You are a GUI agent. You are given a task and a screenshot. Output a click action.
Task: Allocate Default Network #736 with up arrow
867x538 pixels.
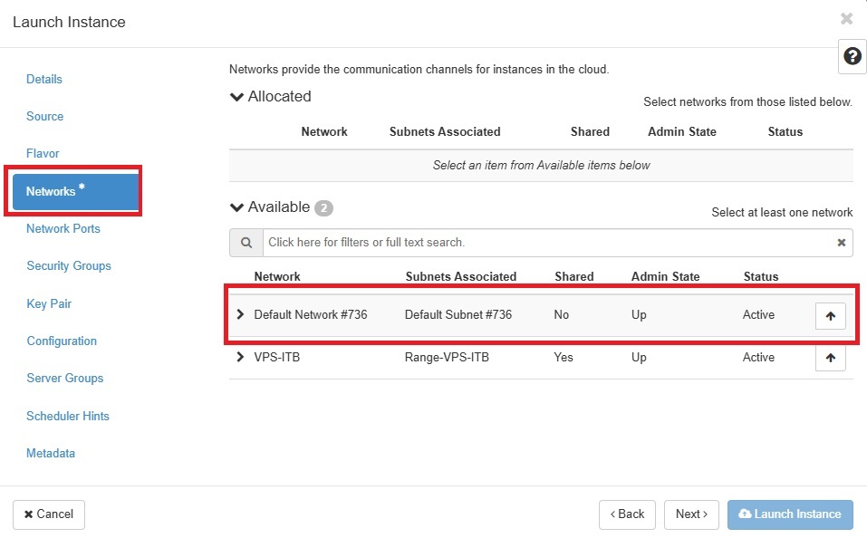click(x=831, y=316)
